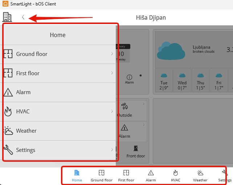Click the Front door icon
The height and width of the screenshot is (185, 233).
tap(136, 148)
